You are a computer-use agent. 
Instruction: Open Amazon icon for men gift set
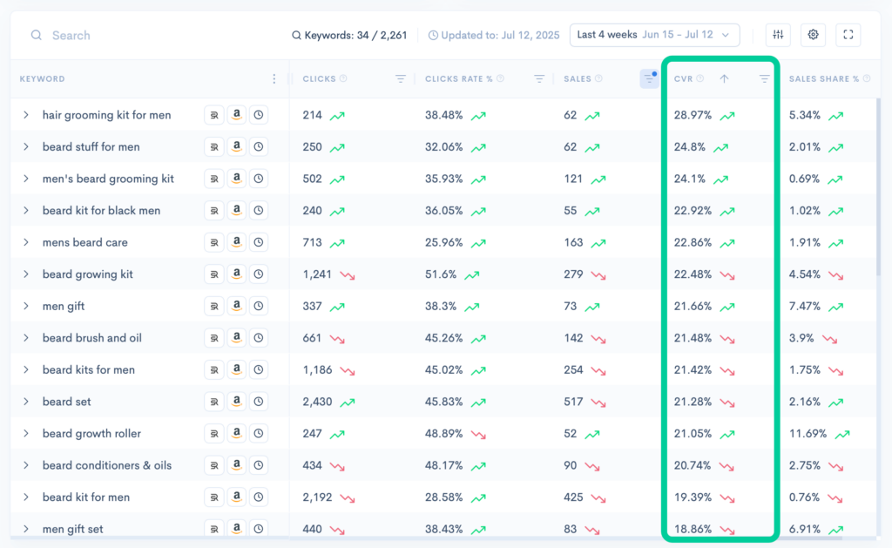pos(236,529)
